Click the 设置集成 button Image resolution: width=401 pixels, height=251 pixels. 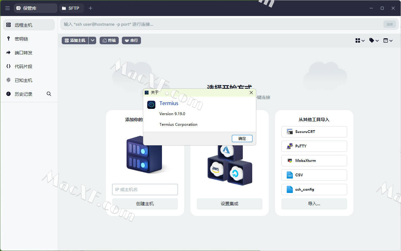tap(230, 204)
